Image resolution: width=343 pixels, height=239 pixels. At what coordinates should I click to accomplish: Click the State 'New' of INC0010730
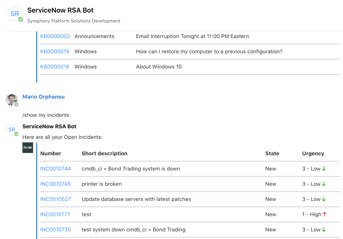[271, 230]
